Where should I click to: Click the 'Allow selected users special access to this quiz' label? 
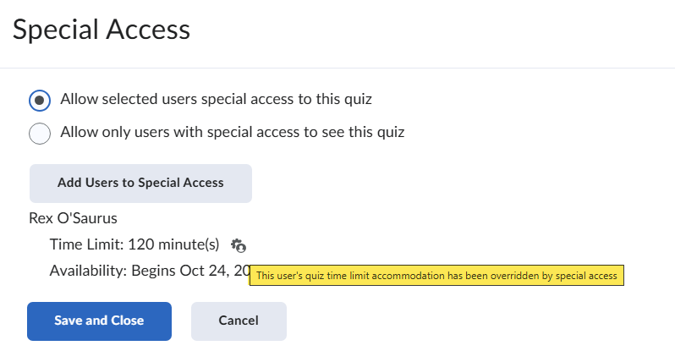[x=216, y=99]
